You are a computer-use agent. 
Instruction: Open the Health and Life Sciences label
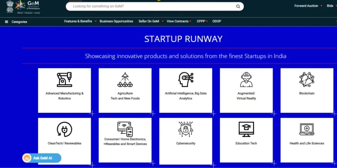tap(307, 143)
